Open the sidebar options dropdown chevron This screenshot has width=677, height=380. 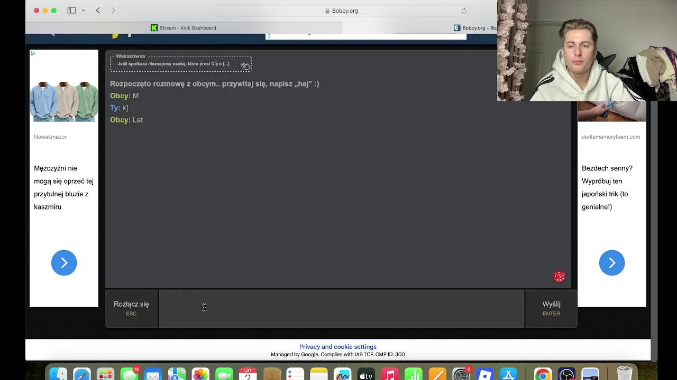[84, 11]
